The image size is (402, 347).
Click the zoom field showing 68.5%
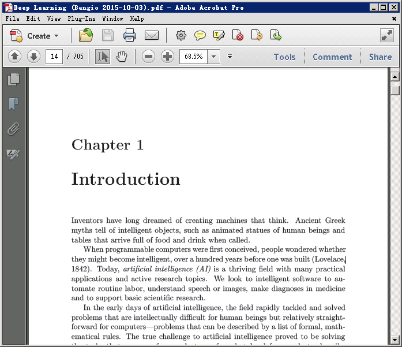pyautogui.click(x=194, y=57)
